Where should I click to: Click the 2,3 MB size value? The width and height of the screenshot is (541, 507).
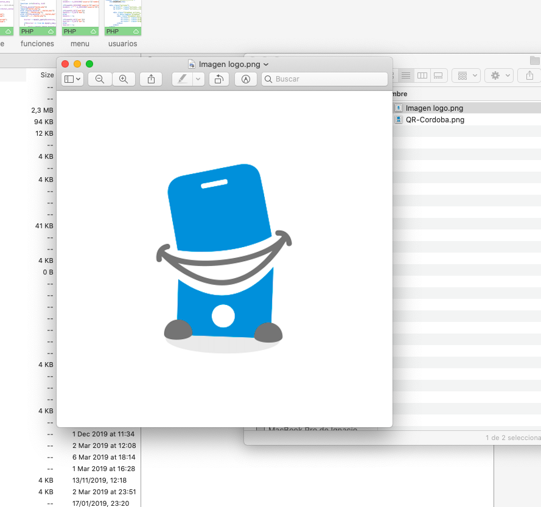(43, 110)
